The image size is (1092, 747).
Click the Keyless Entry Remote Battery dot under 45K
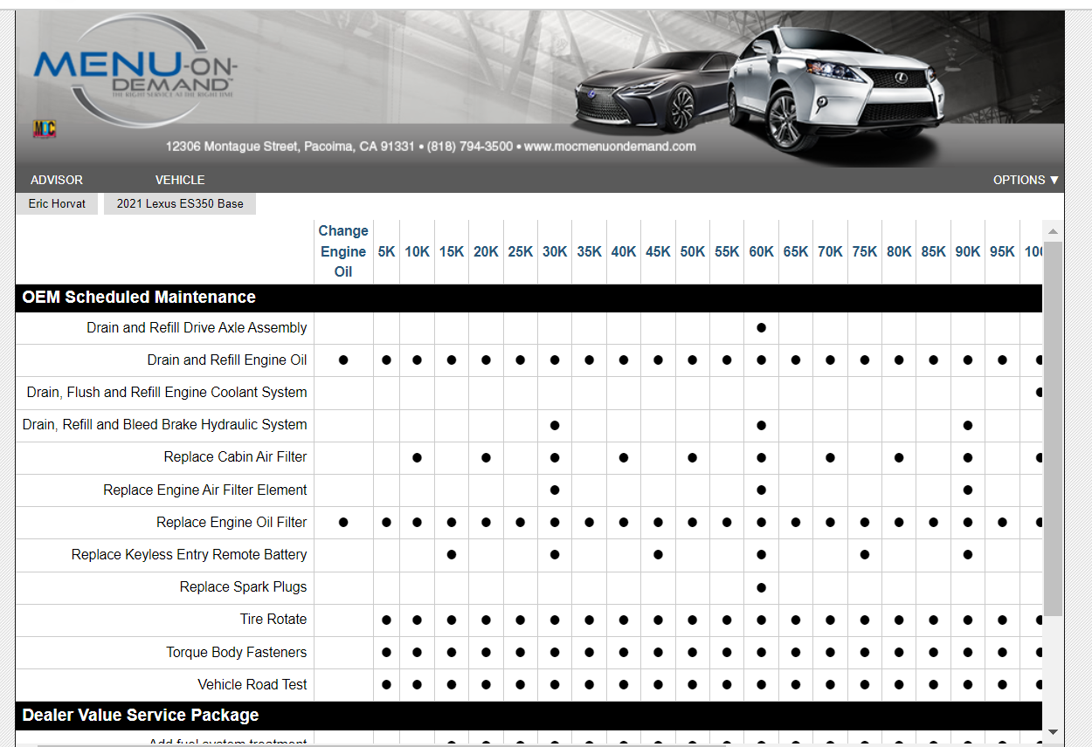pyautogui.click(x=658, y=555)
